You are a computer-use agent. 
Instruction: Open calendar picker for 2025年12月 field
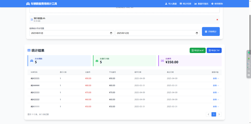[x=197, y=33]
